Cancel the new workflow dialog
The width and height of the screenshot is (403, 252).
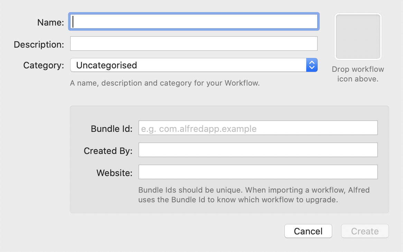pyautogui.click(x=308, y=231)
